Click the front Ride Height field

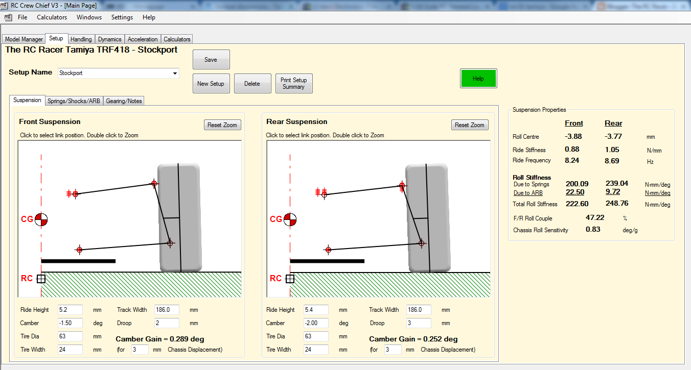tap(70, 310)
